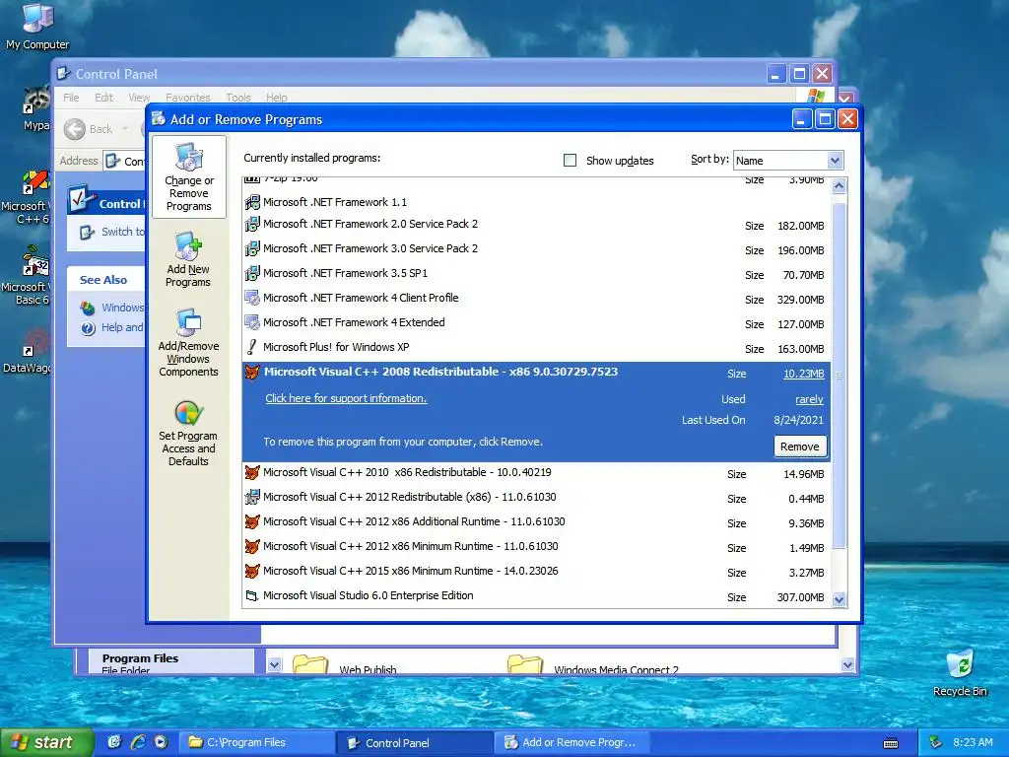Select Change or Remove Programs sidebar icon
The image size is (1009, 757).
(188, 177)
